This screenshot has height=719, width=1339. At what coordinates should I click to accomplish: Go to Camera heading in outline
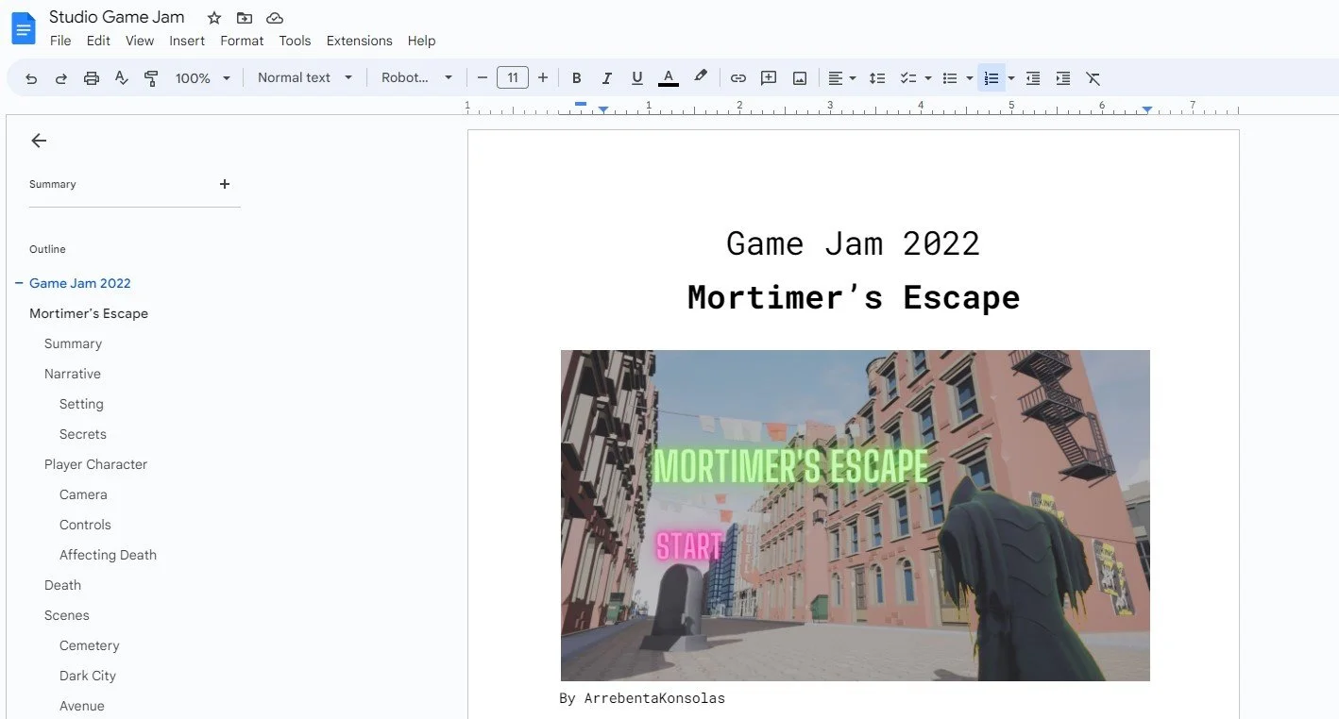83,494
